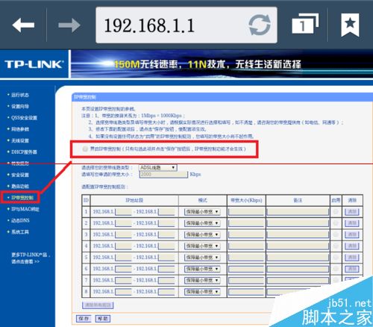Image resolution: width=373 pixels, height=327 pixels.
Task: Open the mode dropdown in rule row 4
Action: [202, 246]
